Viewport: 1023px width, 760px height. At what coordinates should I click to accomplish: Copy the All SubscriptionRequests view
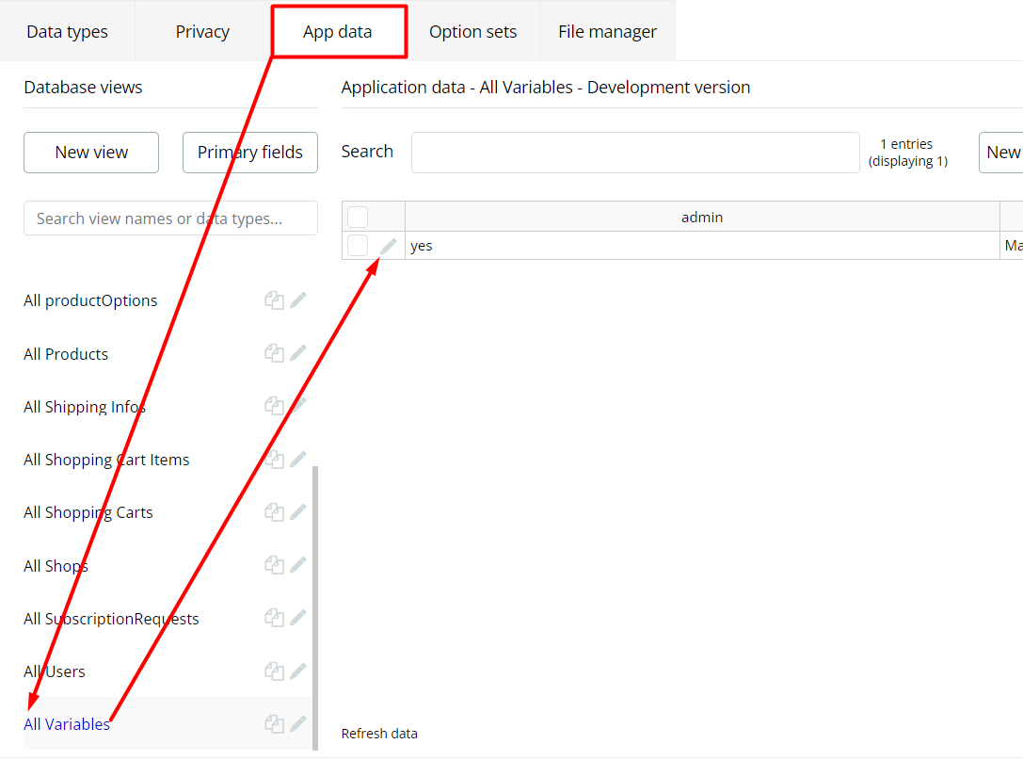pos(274,618)
